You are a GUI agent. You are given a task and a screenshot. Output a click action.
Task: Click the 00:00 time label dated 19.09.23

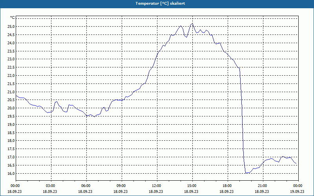298,185
